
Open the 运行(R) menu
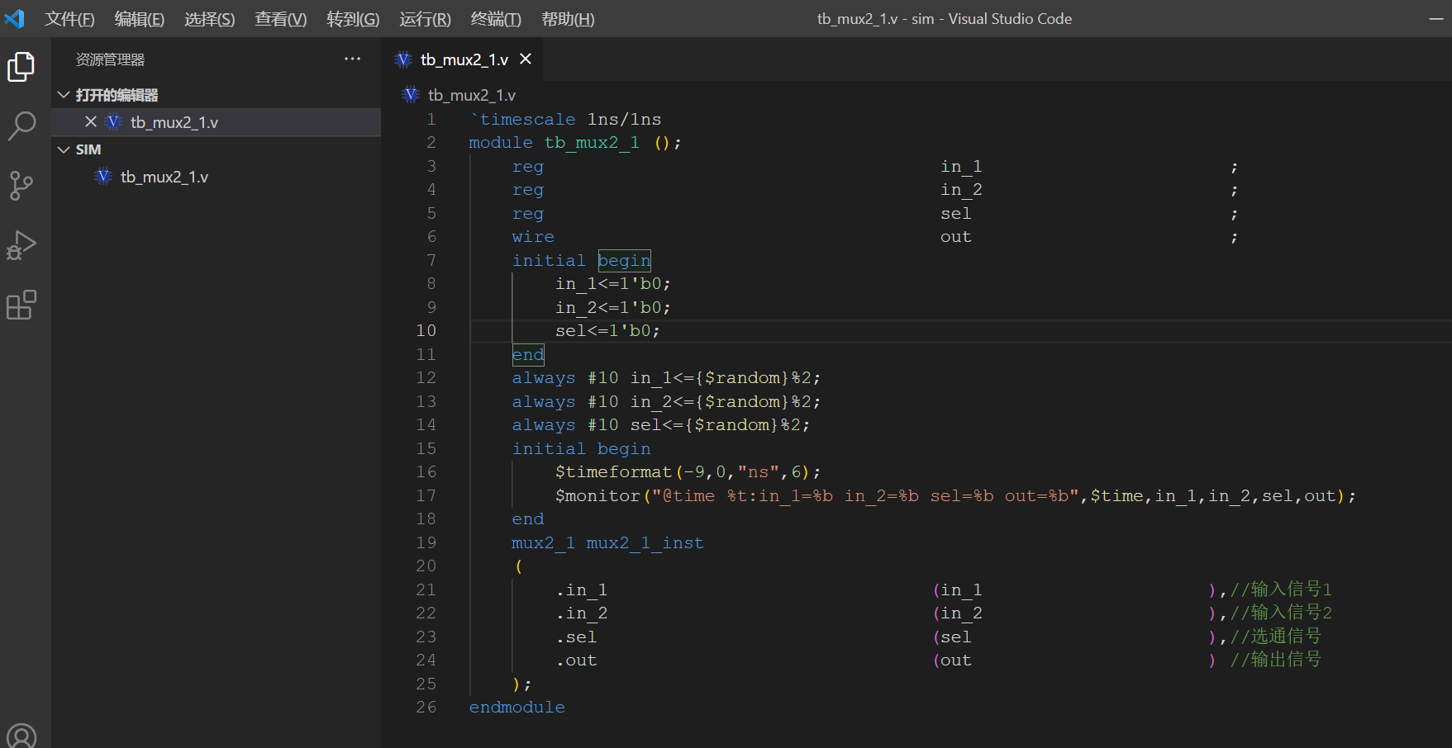click(x=425, y=19)
